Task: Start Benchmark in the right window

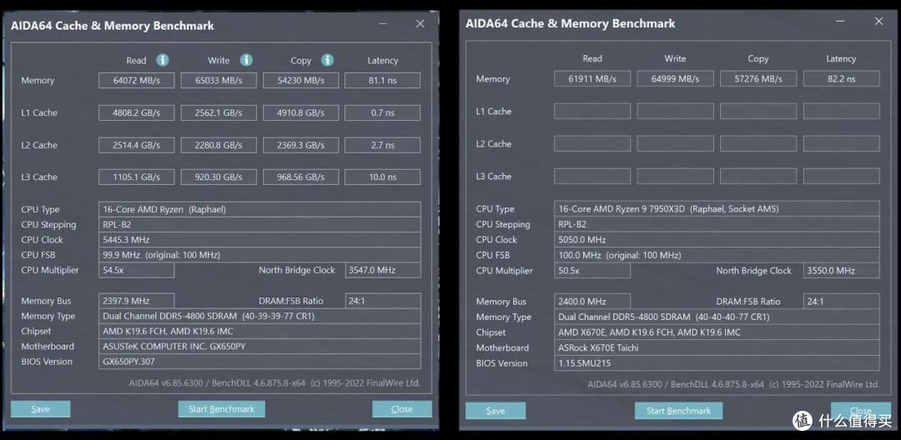Action: 678,411
